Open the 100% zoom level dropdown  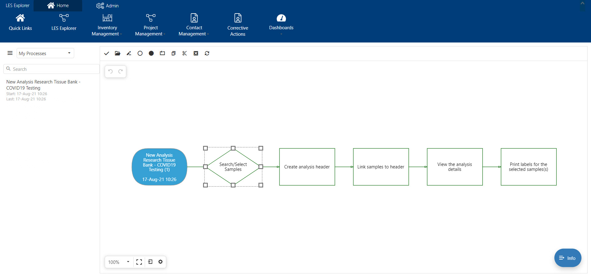coord(119,262)
